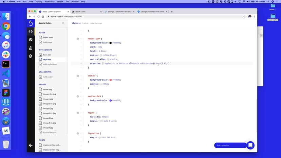281x158 pixels.
Task: Click the search magnifier next to Jessie Cullen
Action: pyautogui.click(x=63, y=23)
